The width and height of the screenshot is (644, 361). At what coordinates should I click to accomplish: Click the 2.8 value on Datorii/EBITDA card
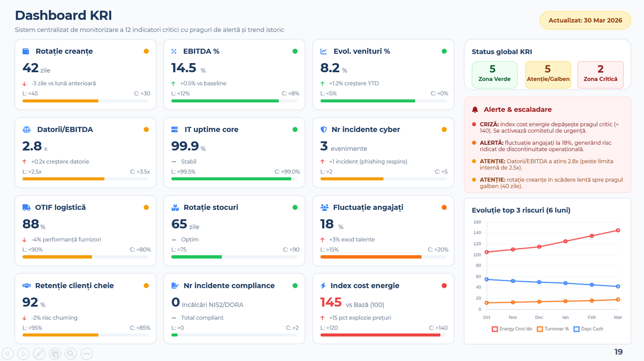31,146
